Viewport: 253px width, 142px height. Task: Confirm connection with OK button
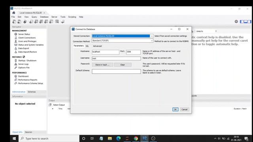click(175, 110)
